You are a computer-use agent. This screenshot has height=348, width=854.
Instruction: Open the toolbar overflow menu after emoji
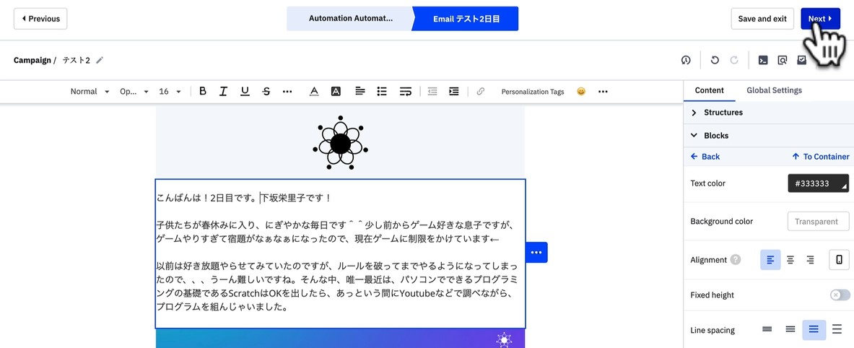click(603, 92)
